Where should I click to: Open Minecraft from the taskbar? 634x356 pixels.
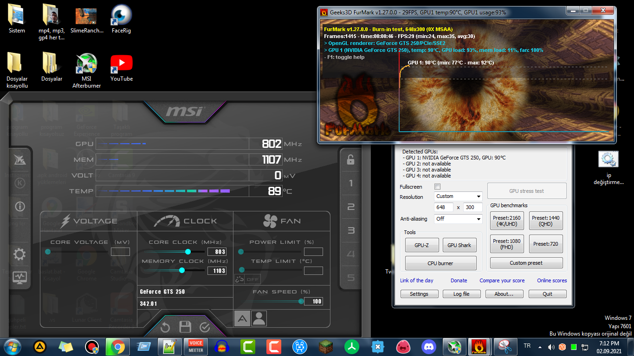(x=325, y=347)
